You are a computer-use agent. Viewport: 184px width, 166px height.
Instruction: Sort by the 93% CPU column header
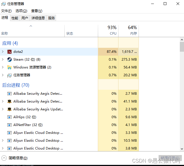point(108,31)
